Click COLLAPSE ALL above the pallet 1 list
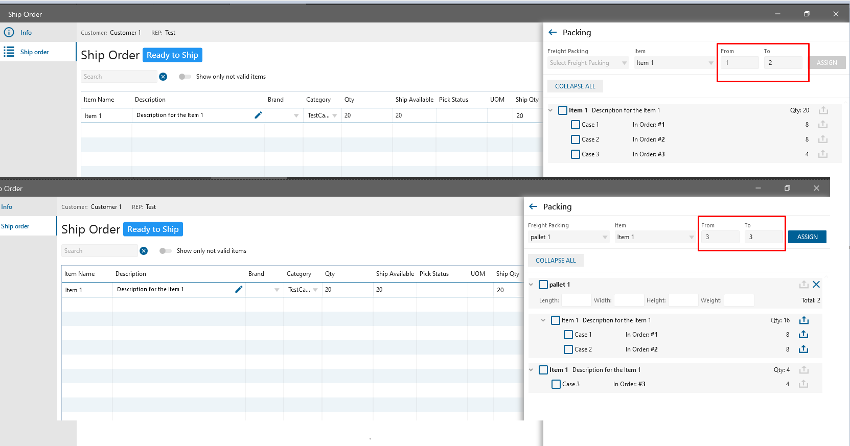This screenshot has width=850, height=446. click(556, 261)
